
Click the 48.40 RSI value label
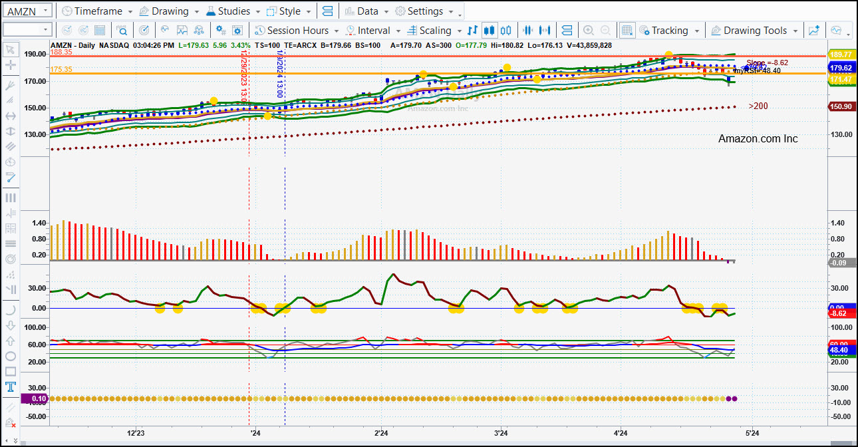[841, 350]
